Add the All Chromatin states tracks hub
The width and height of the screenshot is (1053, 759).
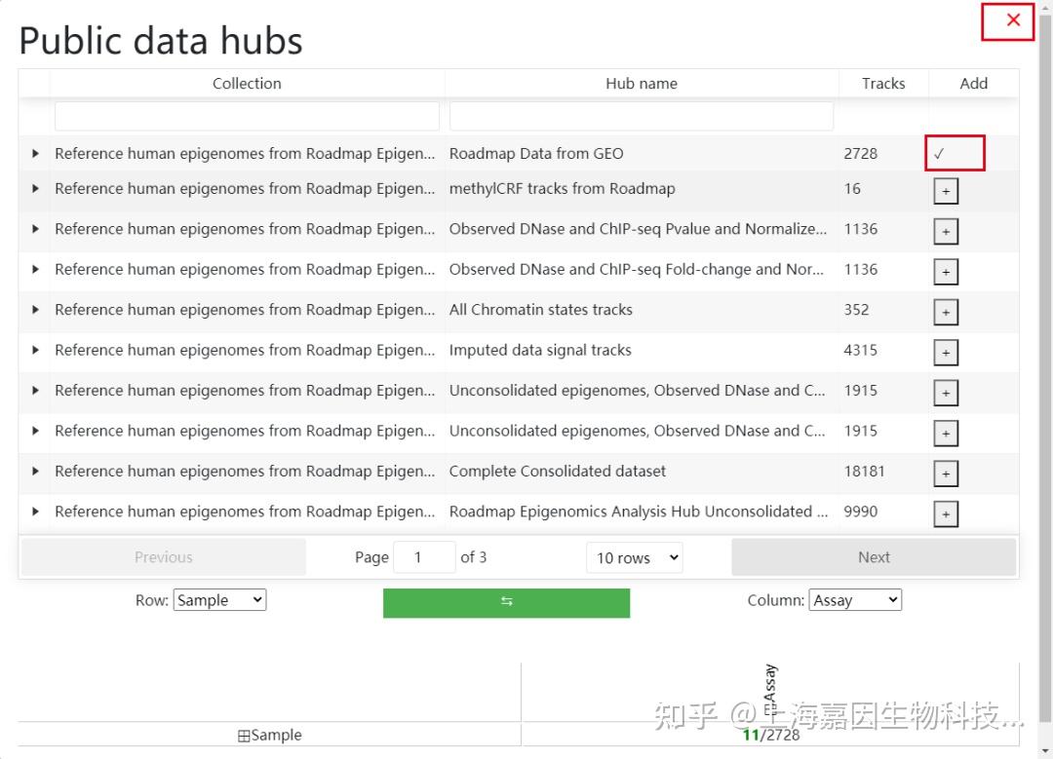click(x=945, y=312)
